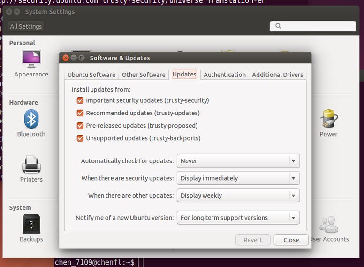Click the System Settings search field
This screenshot has width=364, height=267.
click(313, 26)
